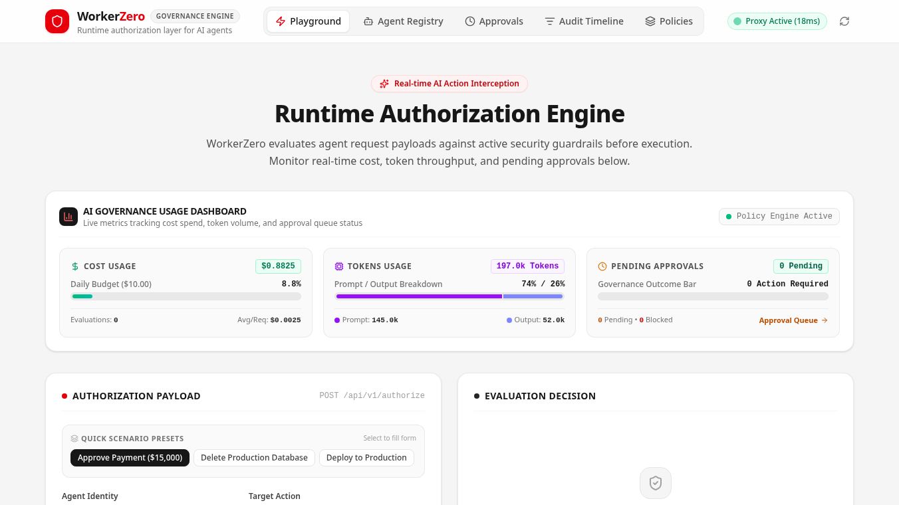
Task: Click the AUTHORIZATION PAYLOAD heading
Action: point(136,396)
